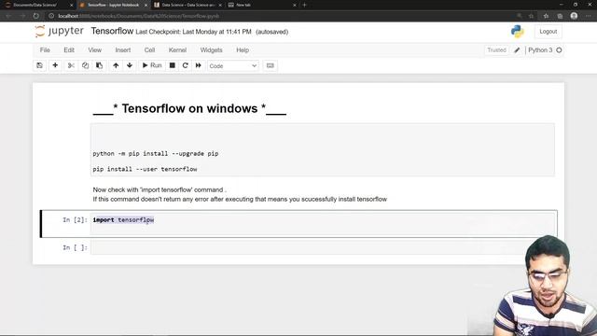Open the Kernel menu

pos(177,49)
